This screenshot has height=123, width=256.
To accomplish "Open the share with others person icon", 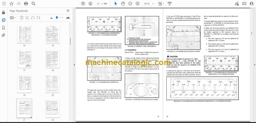I will pos(252,4).
